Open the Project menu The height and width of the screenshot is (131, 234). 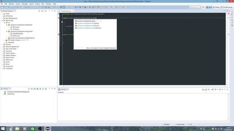37,4
